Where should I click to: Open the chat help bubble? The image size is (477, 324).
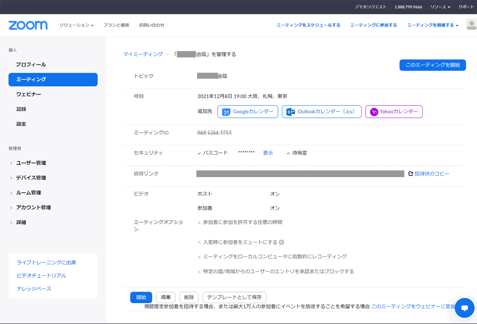point(464,308)
